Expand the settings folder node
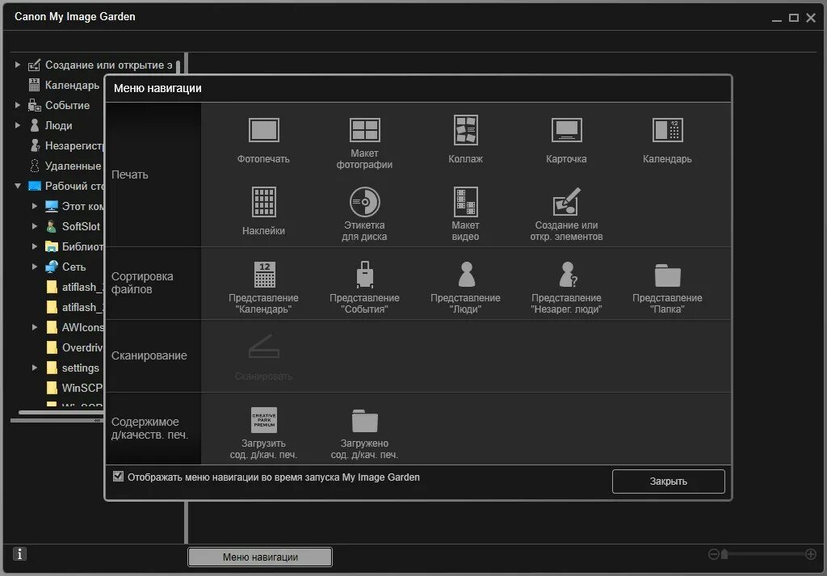The height and width of the screenshot is (576, 827). (34, 368)
